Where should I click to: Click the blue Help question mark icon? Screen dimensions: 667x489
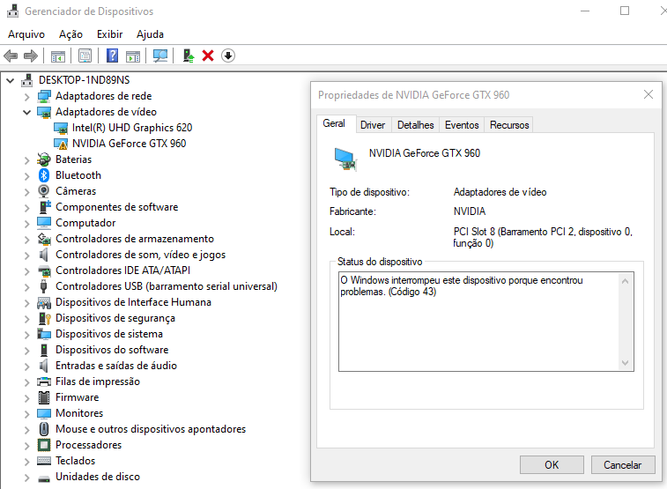point(112,56)
